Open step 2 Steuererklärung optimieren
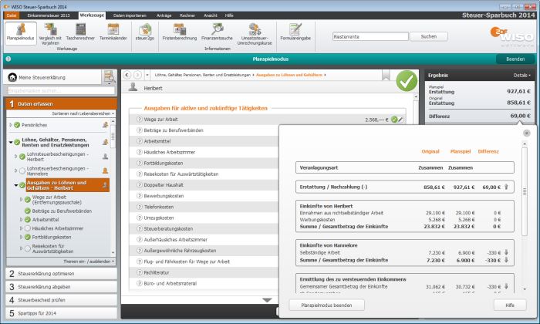540x324 pixels. click(61, 274)
